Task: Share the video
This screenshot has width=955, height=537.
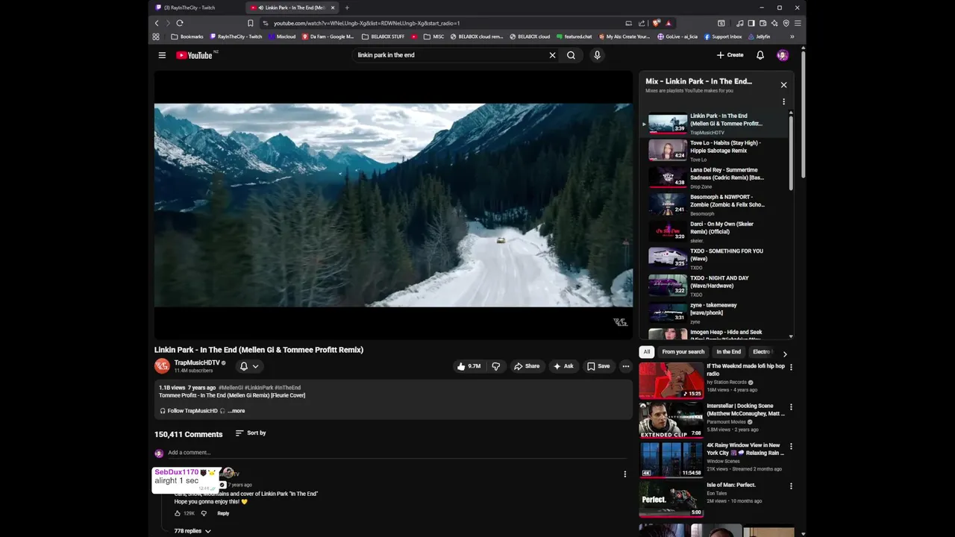Action: click(526, 366)
